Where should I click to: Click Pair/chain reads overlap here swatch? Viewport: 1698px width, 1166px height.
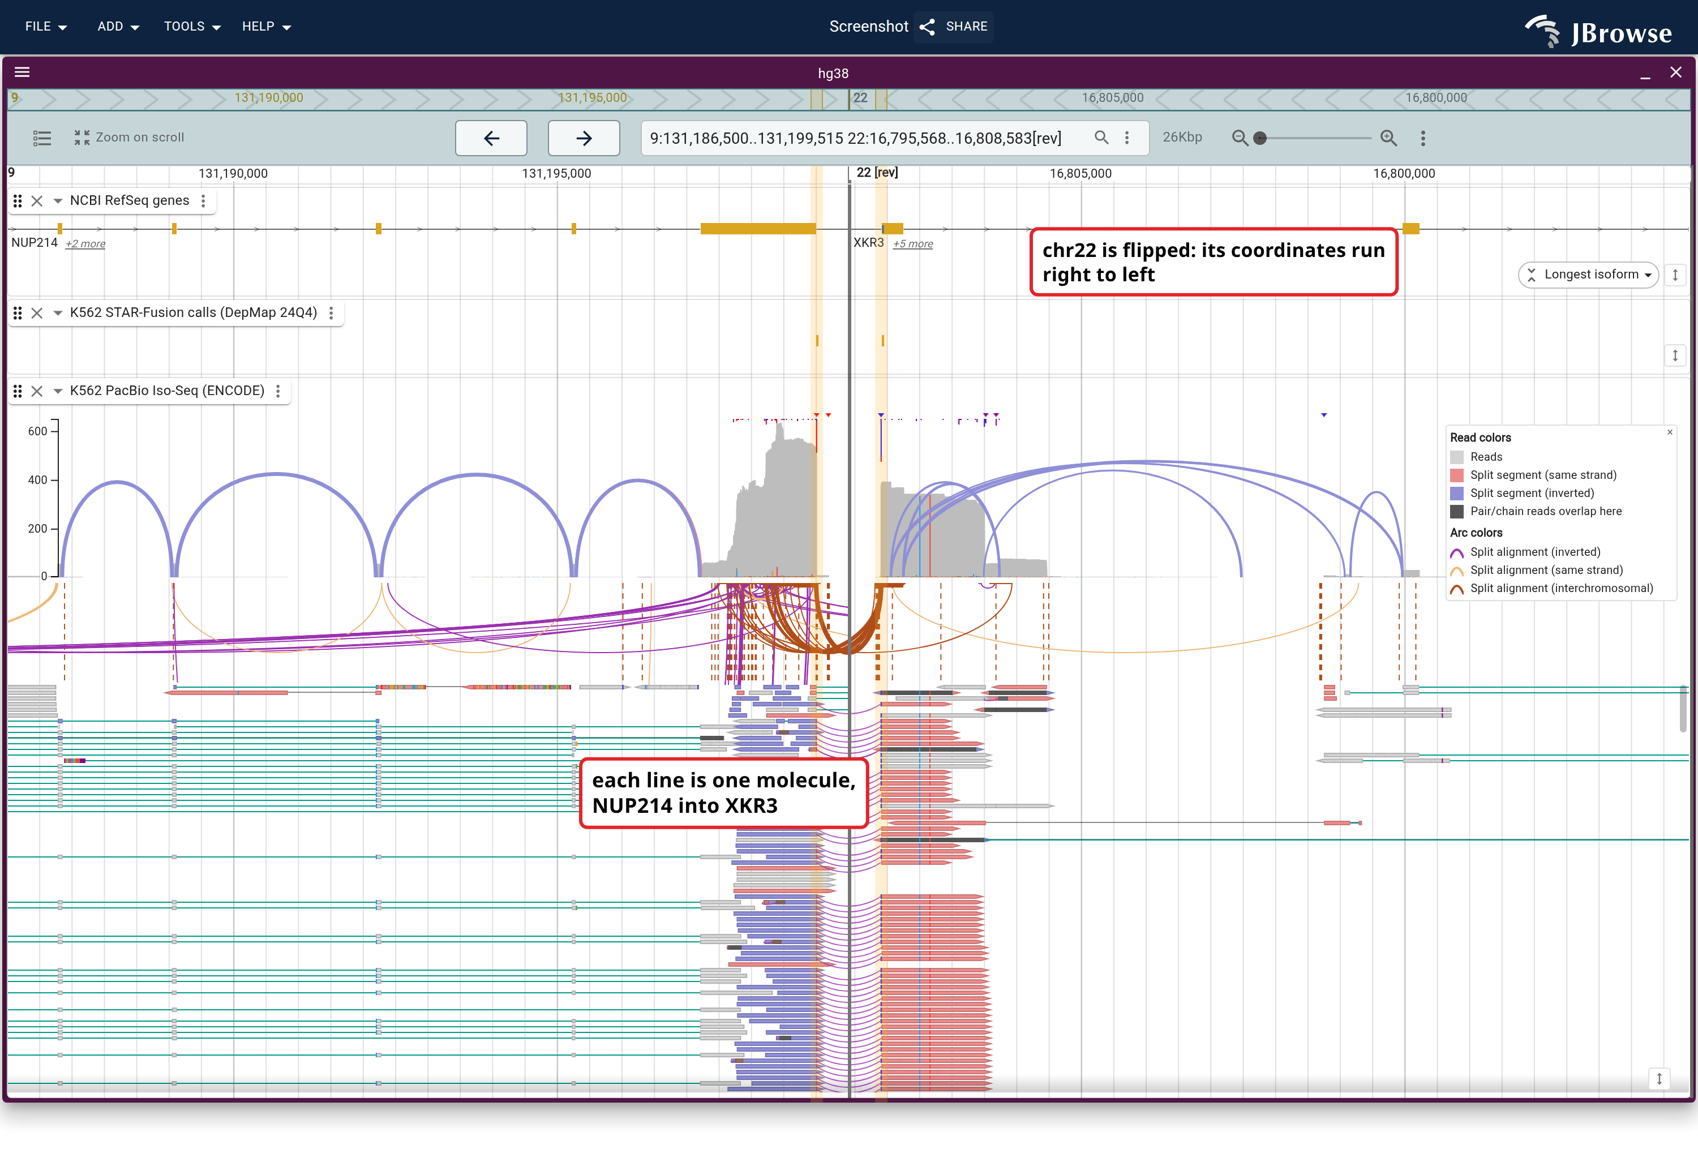[x=1456, y=512]
